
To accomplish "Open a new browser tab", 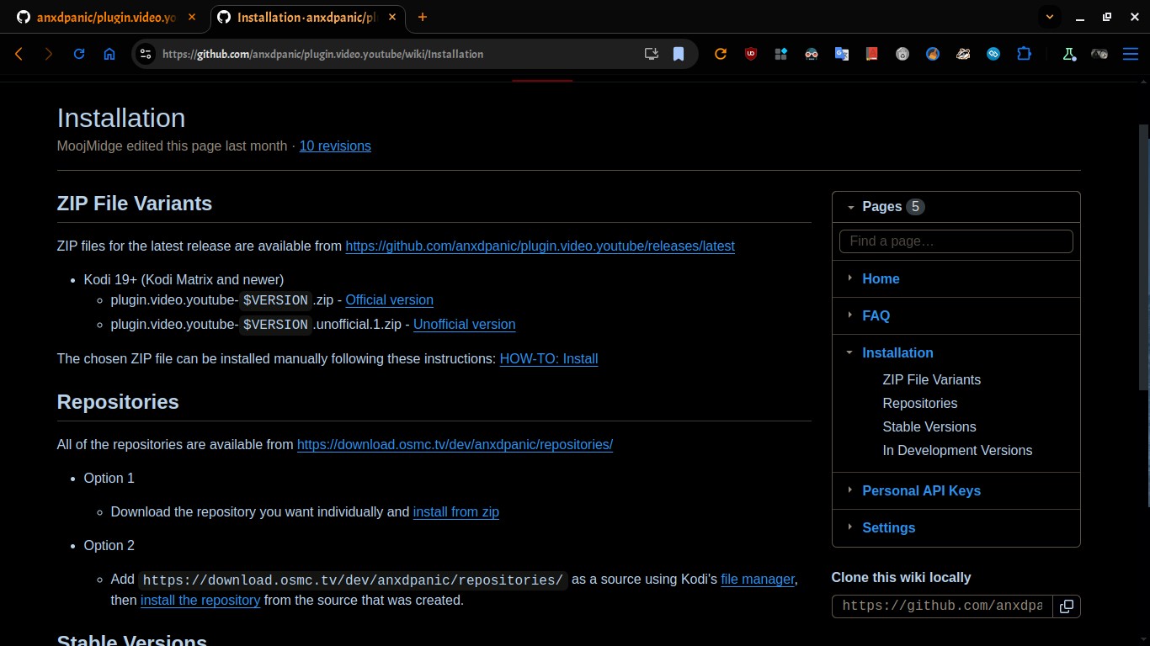I will 423,17.
